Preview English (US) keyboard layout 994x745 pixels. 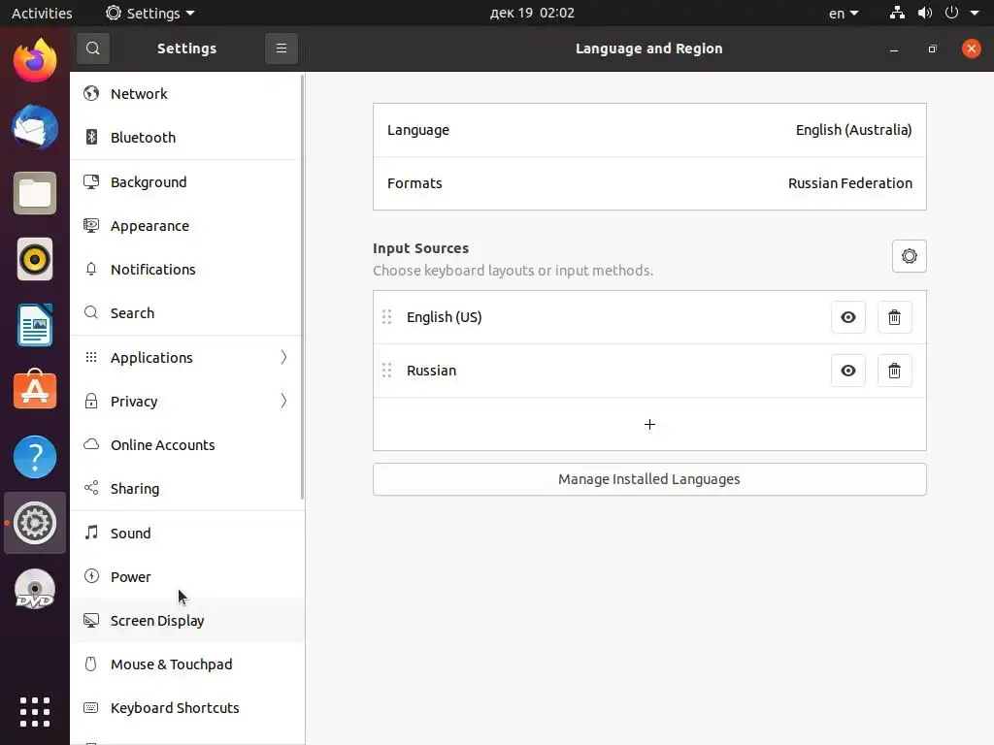[847, 317]
